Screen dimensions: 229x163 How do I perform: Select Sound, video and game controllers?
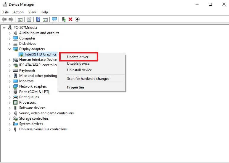tap(46, 113)
